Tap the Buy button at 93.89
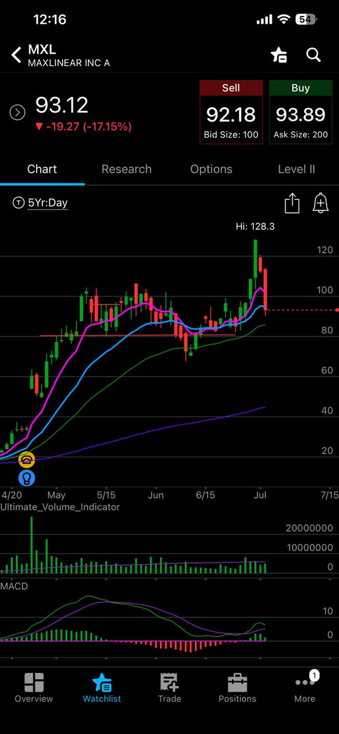This screenshot has height=734, width=339. [x=300, y=112]
